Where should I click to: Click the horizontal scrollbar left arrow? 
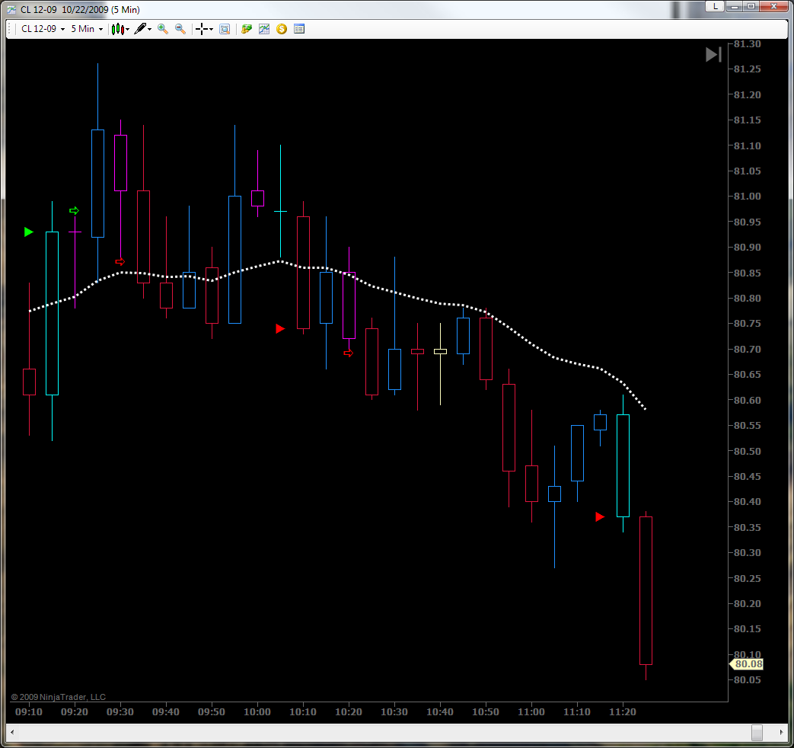click(x=12, y=732)
